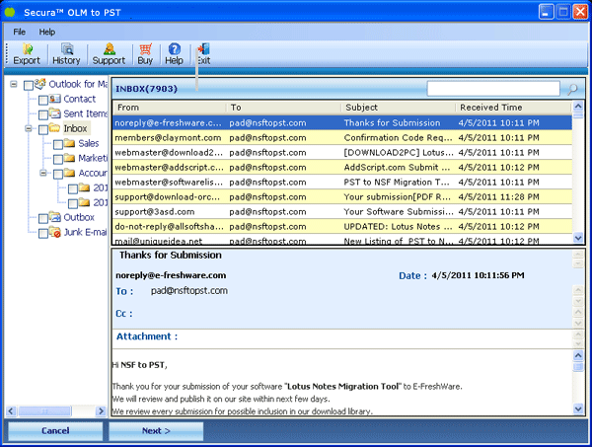Click the Exit toolbar icon

pyautogui.click(x=204, y=48)
